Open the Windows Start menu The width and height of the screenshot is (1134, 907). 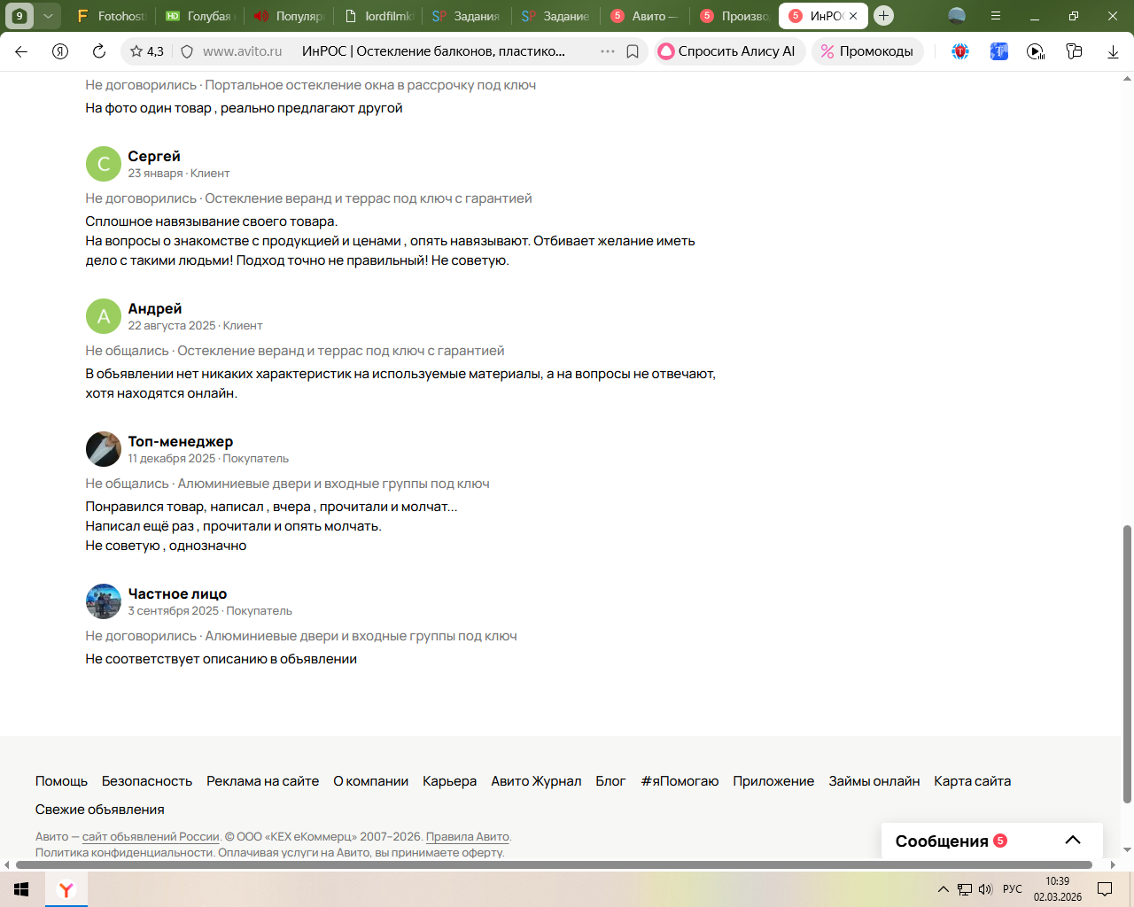click(x=22, y=889)
